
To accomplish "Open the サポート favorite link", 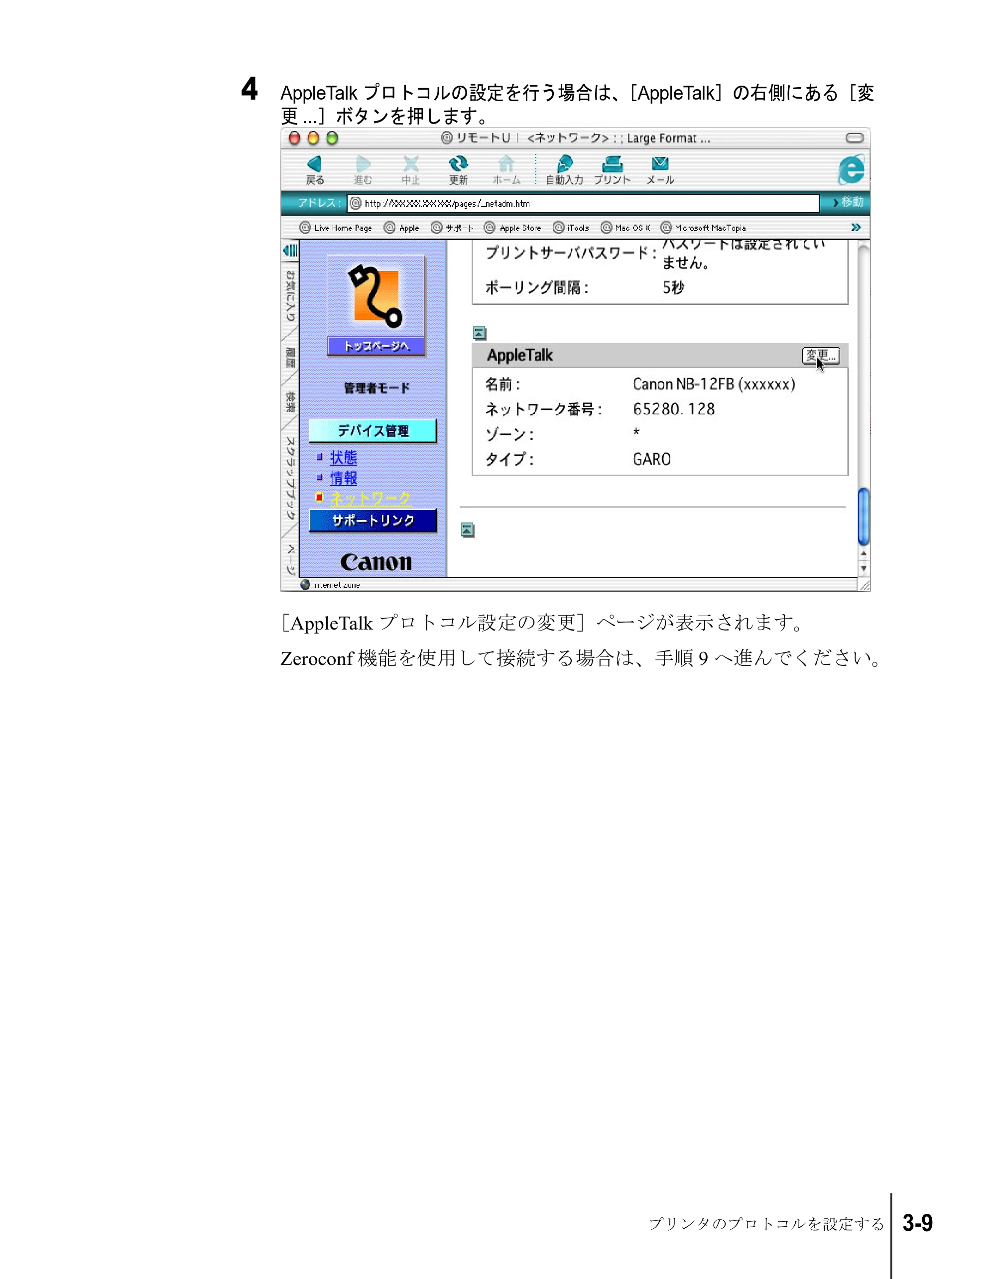I will (452, 228).
